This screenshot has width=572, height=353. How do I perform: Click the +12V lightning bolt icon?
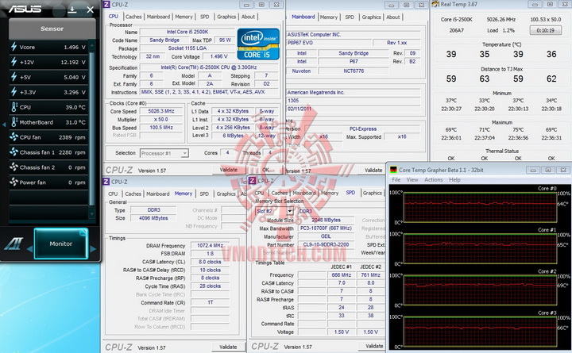pyautogui.click(x=14, y=62)
